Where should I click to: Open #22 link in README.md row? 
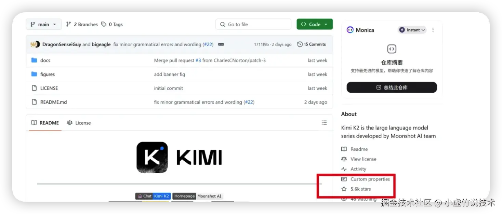tap(249, 102)
